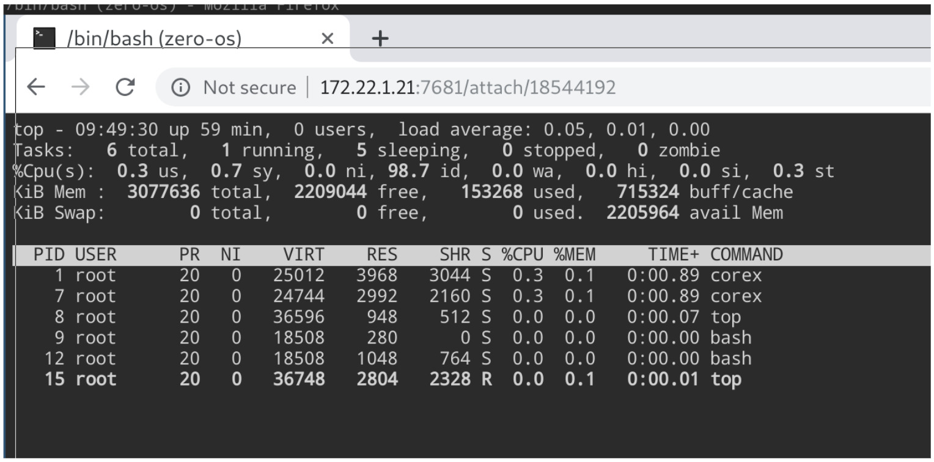The width and height of the screenshot is (934, 462).
Task: Click the site information circle icon
Action: coord(180,88)
